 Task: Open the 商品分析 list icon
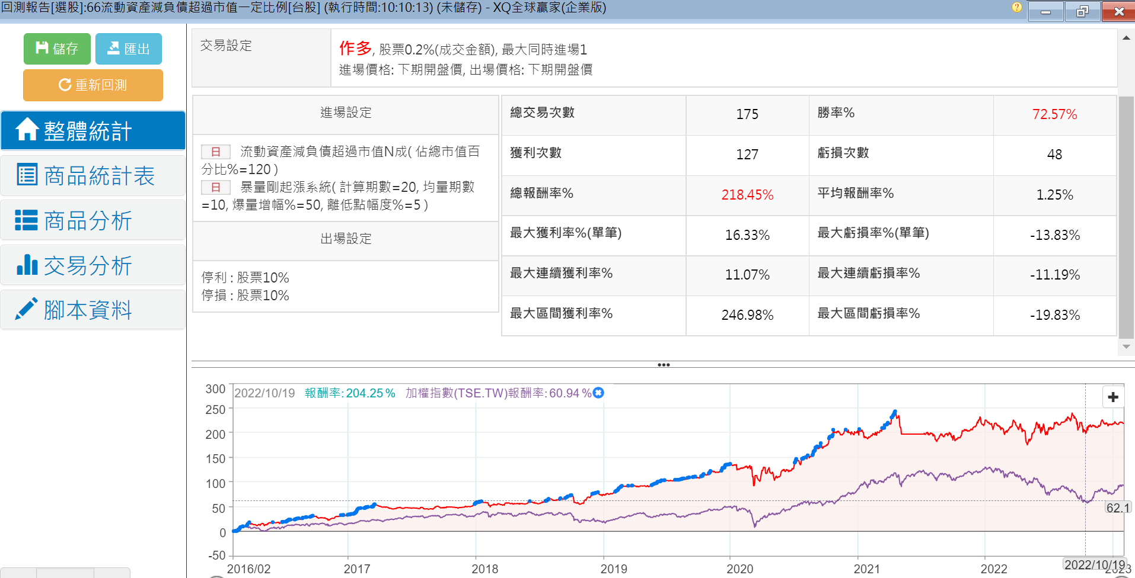(x=27, y=220)
